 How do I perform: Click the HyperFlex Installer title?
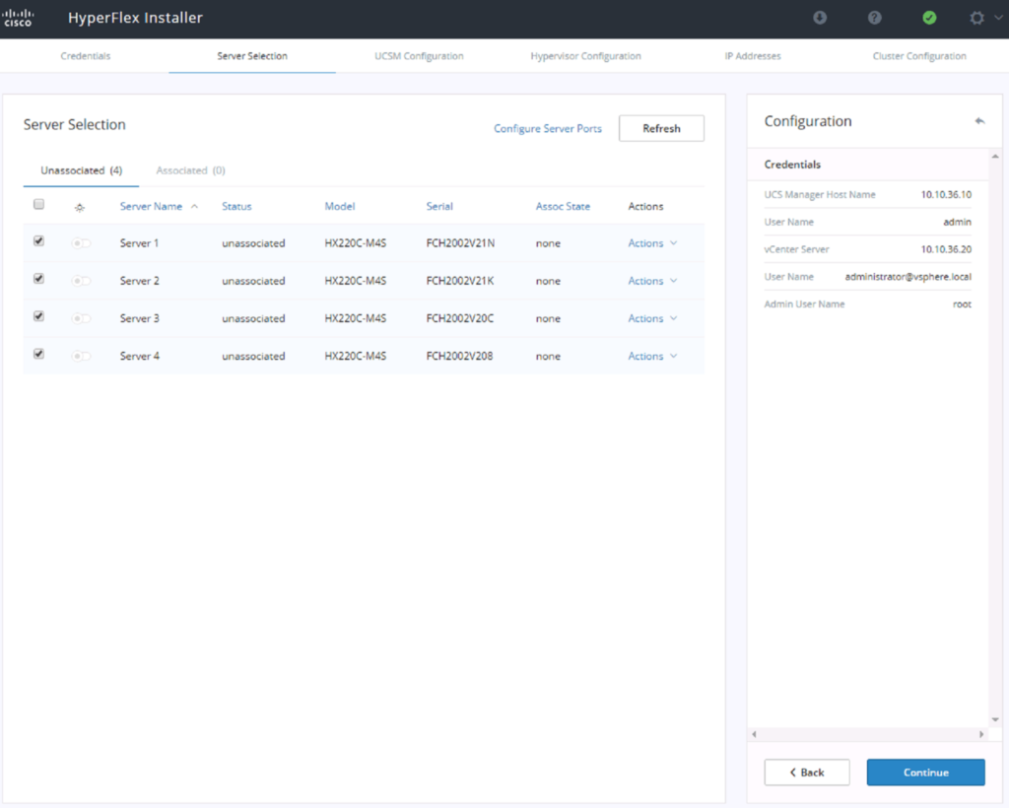tap(135, 18)
